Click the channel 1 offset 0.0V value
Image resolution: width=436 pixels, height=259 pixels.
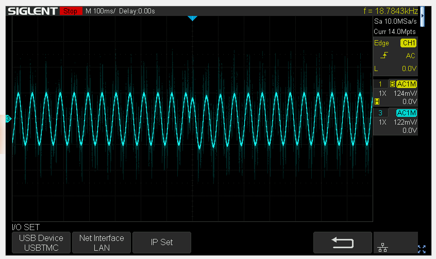[410, 102]
